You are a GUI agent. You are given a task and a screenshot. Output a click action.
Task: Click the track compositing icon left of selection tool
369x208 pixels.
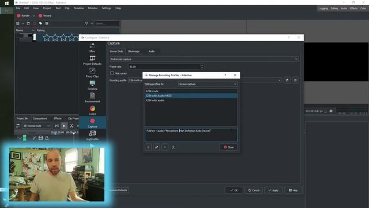[57, 126]
